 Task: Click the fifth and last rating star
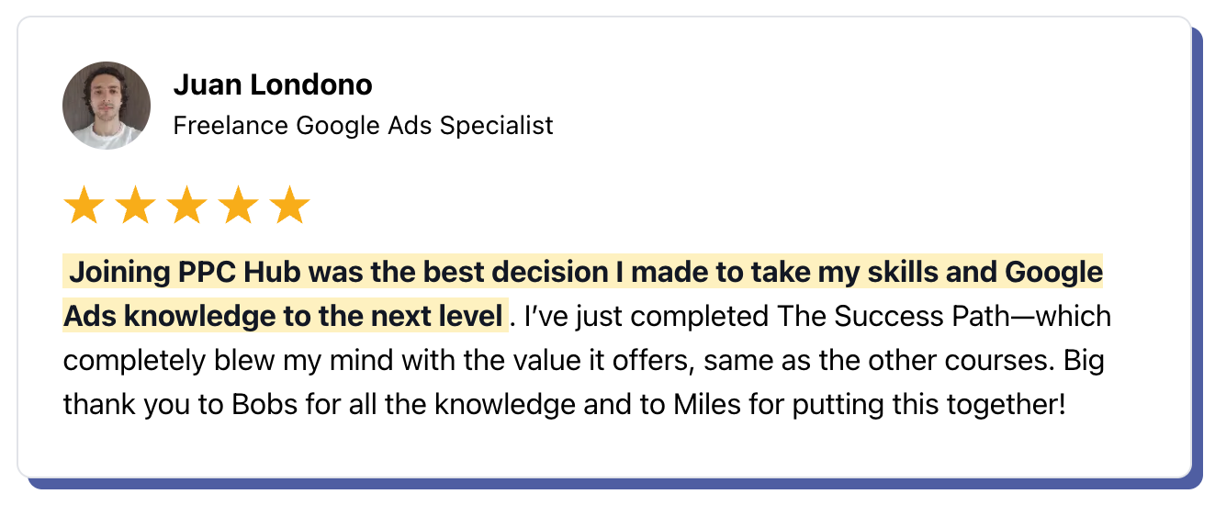click(x=289, y=206)
